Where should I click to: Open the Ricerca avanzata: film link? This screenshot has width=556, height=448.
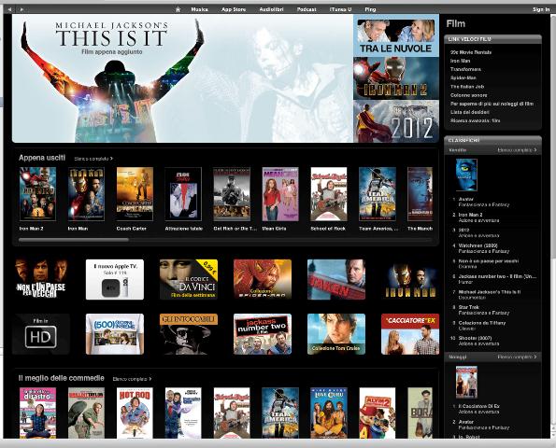click(475, 120)
